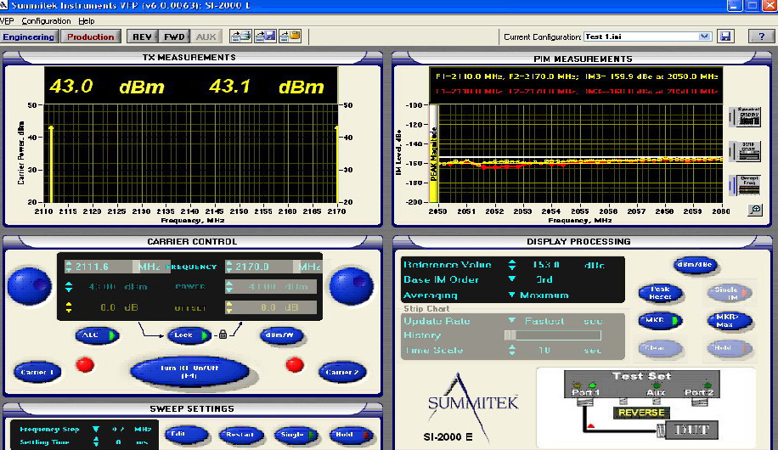This screenshot has width=778, height=450.
Task: Toggle the sweep Hold button
Action: (x=351, y=435)
